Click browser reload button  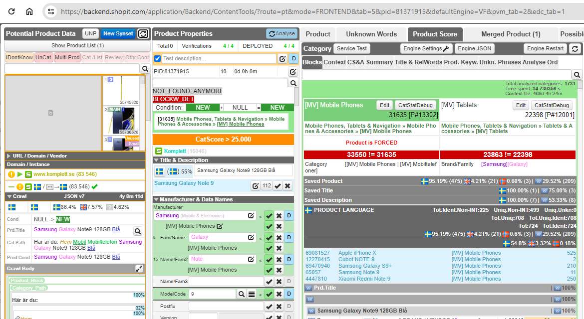[x=11, y=11]
